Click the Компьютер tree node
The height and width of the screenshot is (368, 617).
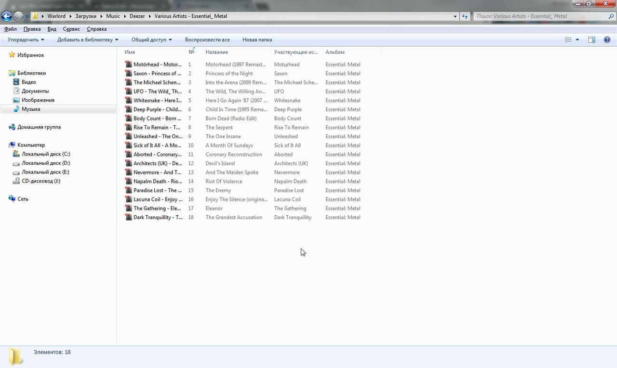27,145
